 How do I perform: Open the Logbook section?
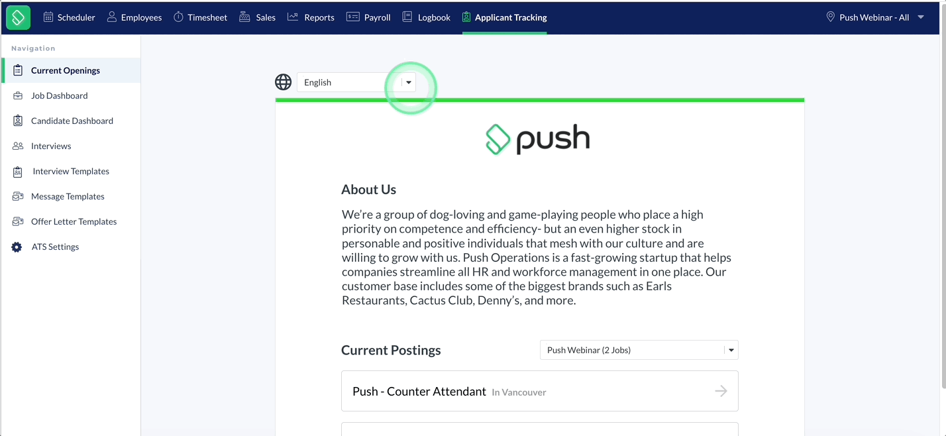[x=427, y=17]
